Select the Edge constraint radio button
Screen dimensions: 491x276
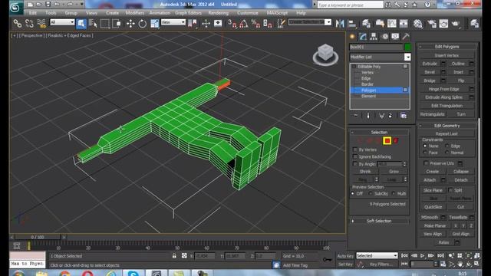447,146
